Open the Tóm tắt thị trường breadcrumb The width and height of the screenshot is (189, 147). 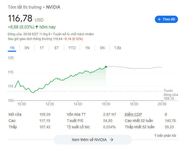click(x=25, y=7)
